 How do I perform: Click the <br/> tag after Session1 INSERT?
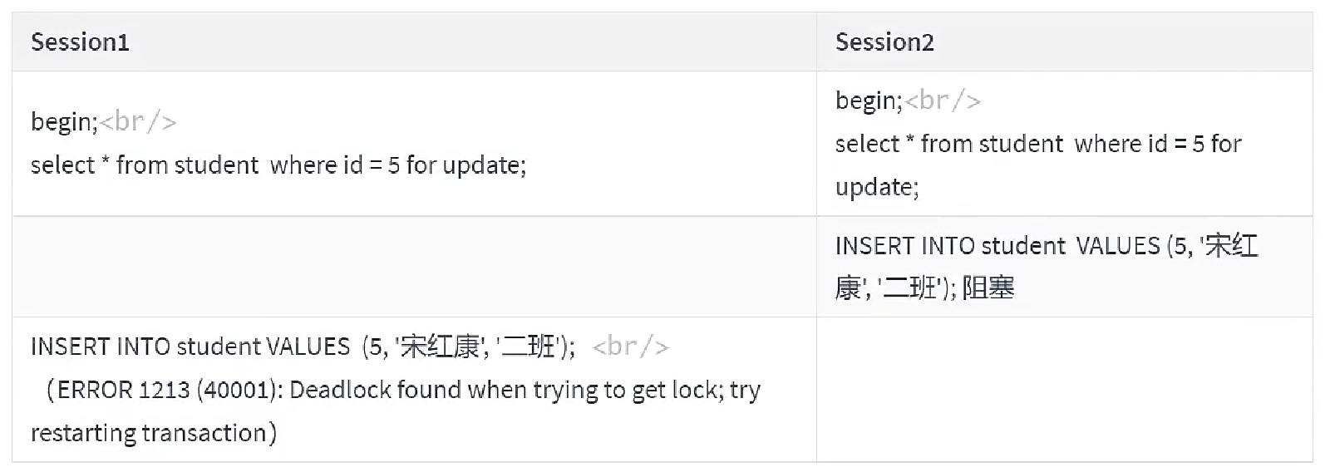click(x=630, y=347)
